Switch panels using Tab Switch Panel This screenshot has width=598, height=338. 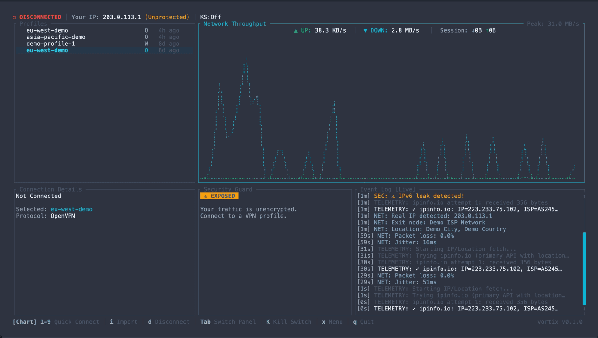(x=229, y=322)
